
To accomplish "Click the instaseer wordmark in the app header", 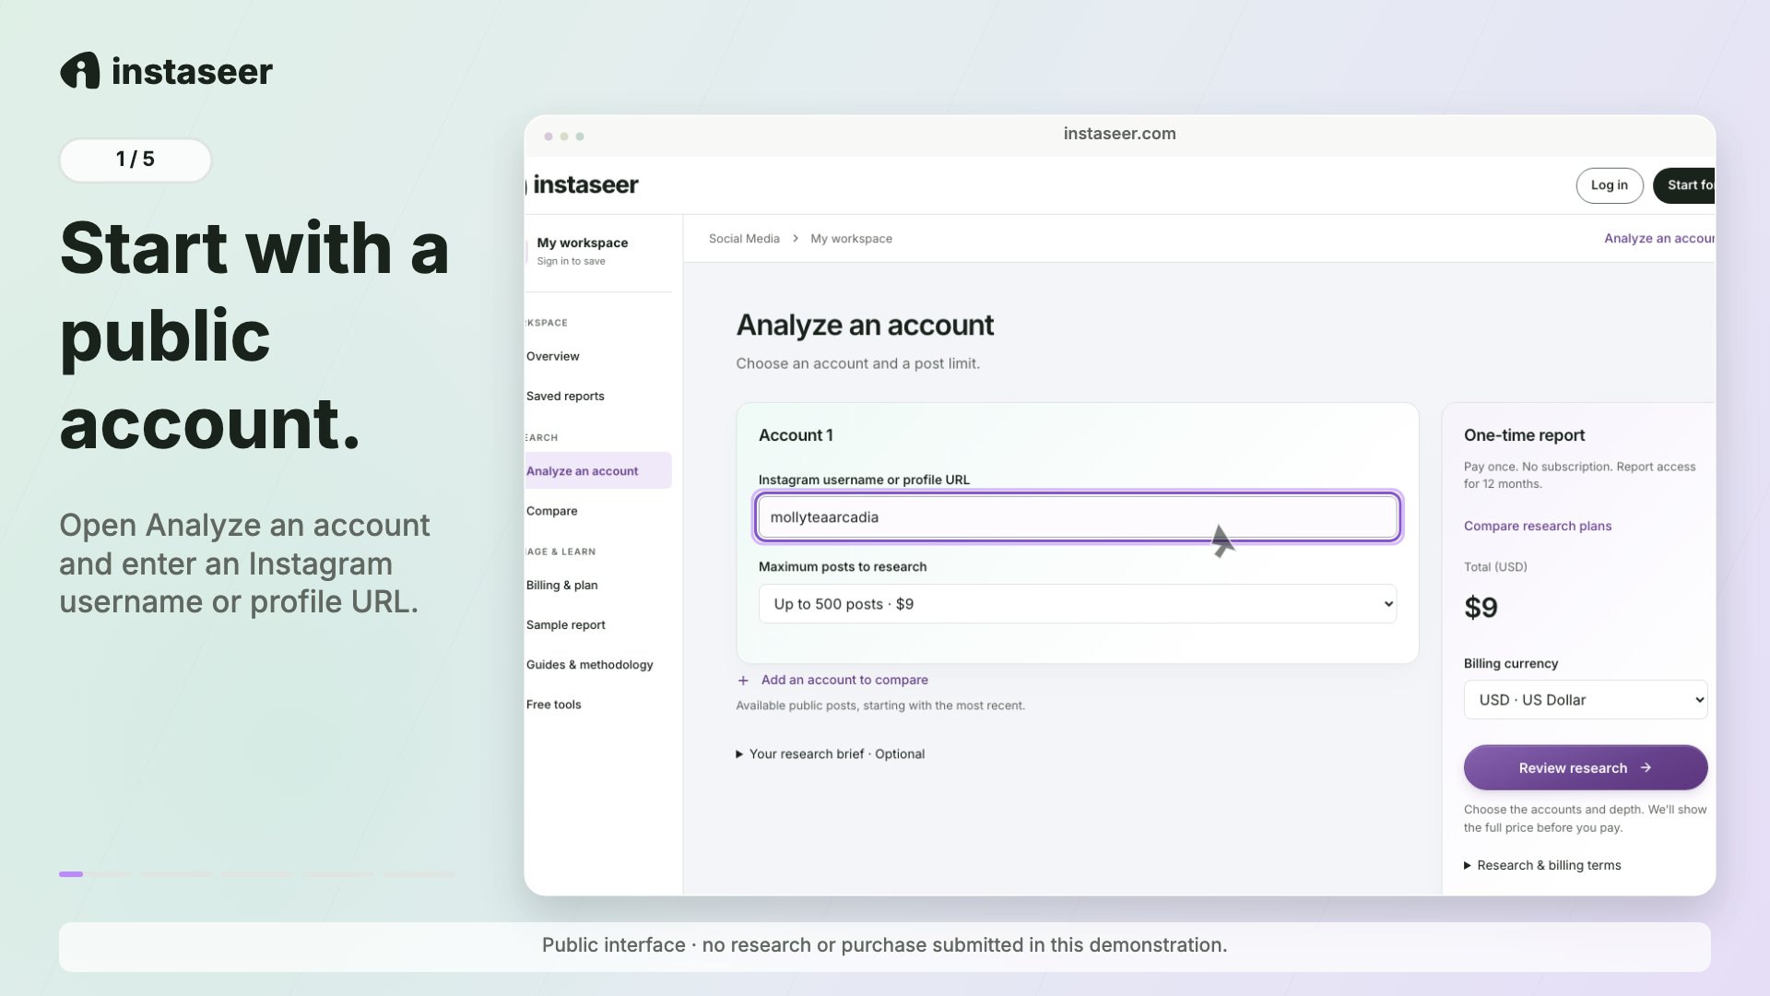I will [585, 185].
